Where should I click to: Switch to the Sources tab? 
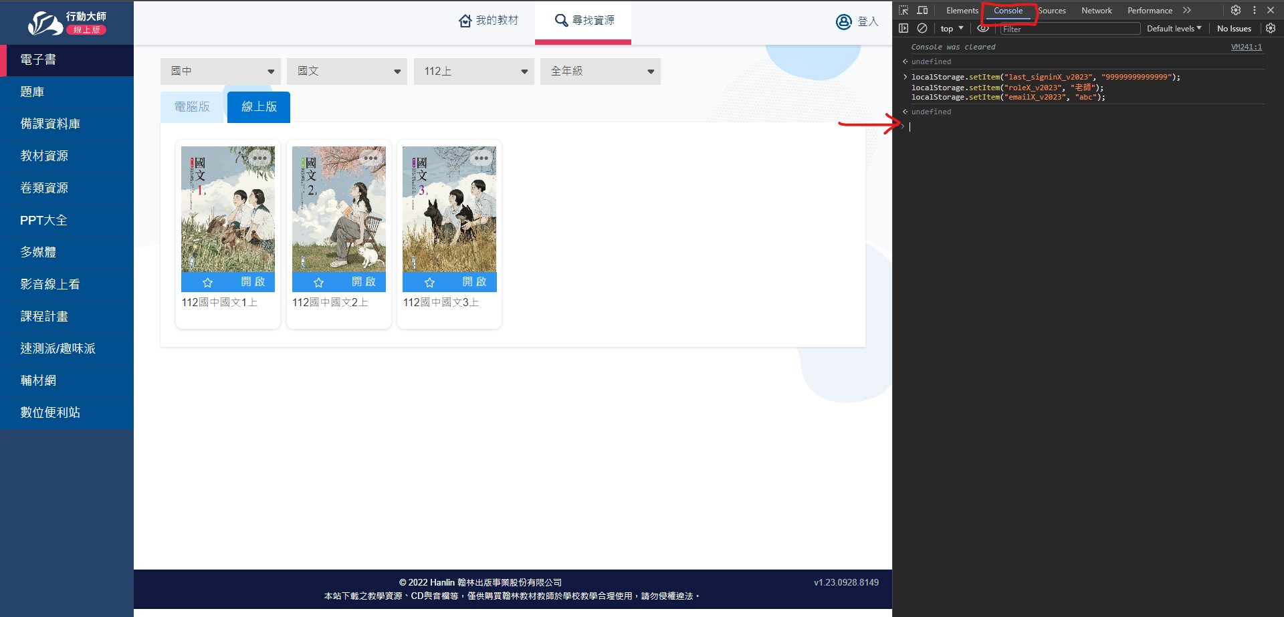point(1052,10)
